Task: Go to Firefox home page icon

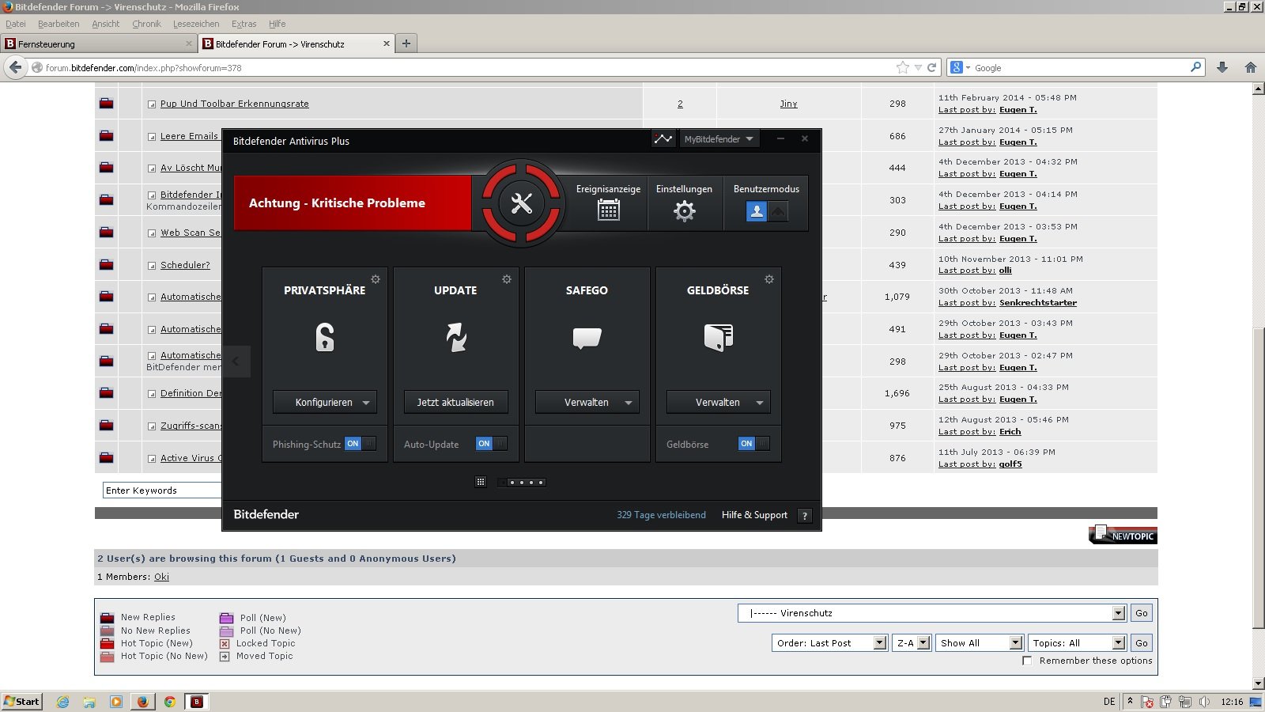Action: point(1251,67)
